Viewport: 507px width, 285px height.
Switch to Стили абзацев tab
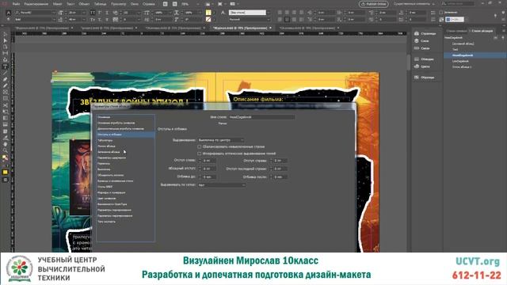[482, 31]
